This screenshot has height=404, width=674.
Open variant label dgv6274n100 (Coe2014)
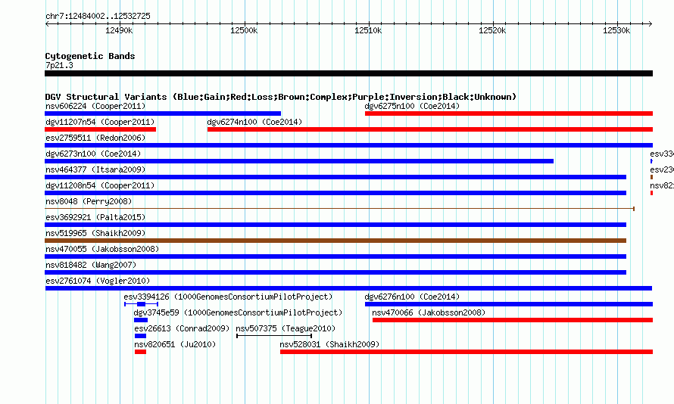click(254, 122)
